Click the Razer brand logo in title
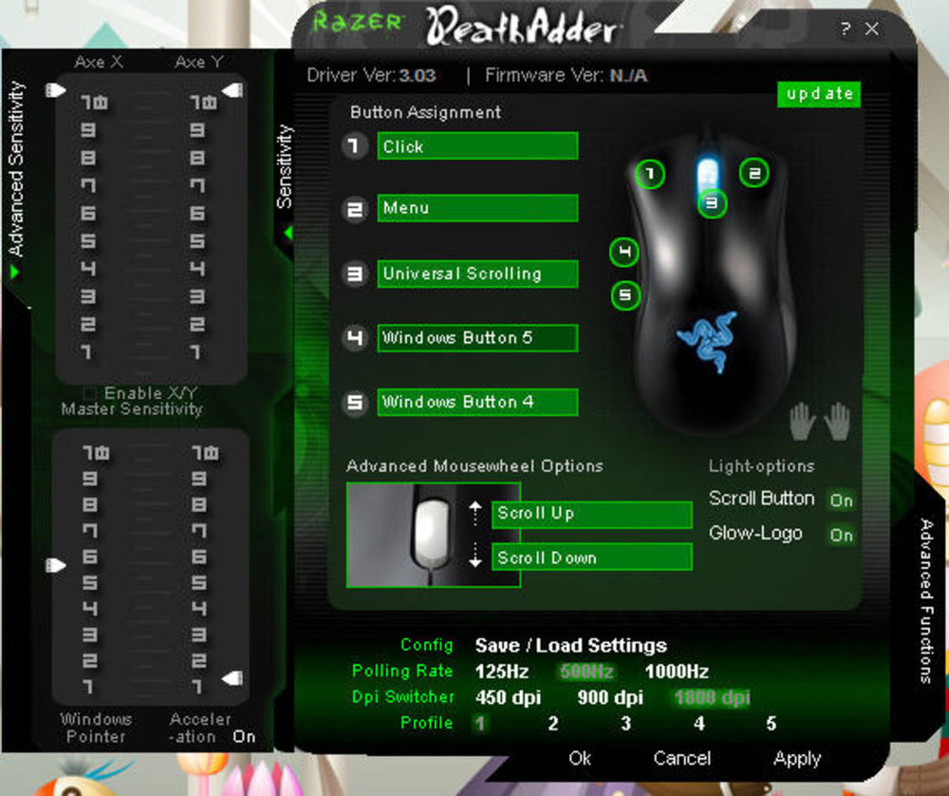Image resolution: width=949 pixels, height=796 pixels. (x=357, y=23)
